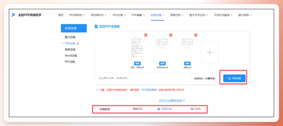Remove 示例文件.pdf using the red X icon
Viewport: 283px width, 126px height.
pyautogui.click(x=171, y=35)
